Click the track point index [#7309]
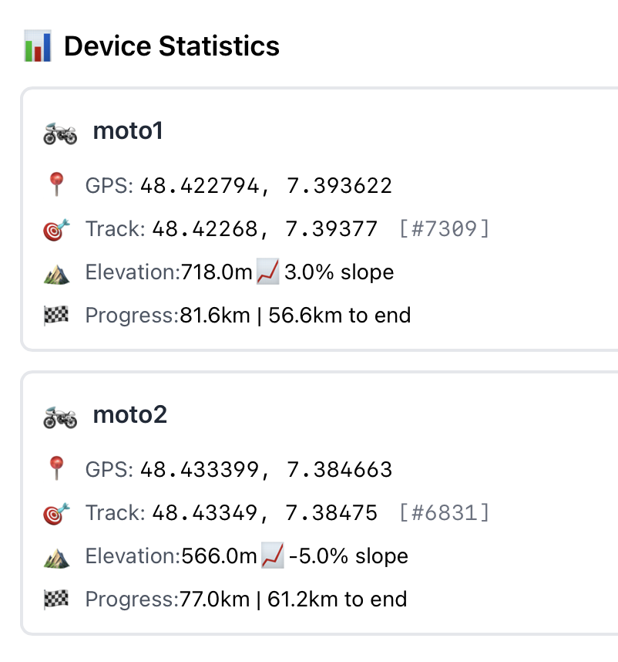The image size is (618, 662). tap(444, 229)
